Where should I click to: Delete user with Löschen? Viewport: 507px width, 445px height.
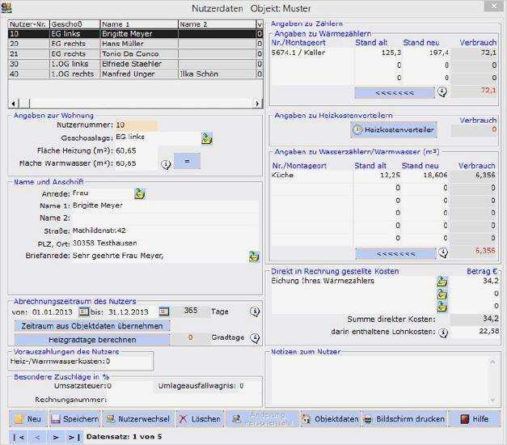pyautogui.click(x=200, y=419)
